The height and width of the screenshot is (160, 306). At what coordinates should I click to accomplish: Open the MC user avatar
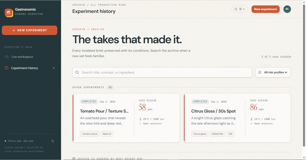287,9
